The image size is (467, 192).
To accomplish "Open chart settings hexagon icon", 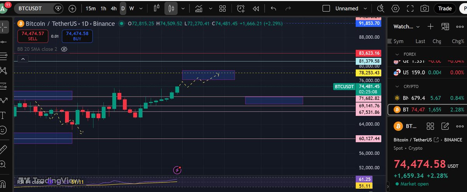I will tap(395, 8).
